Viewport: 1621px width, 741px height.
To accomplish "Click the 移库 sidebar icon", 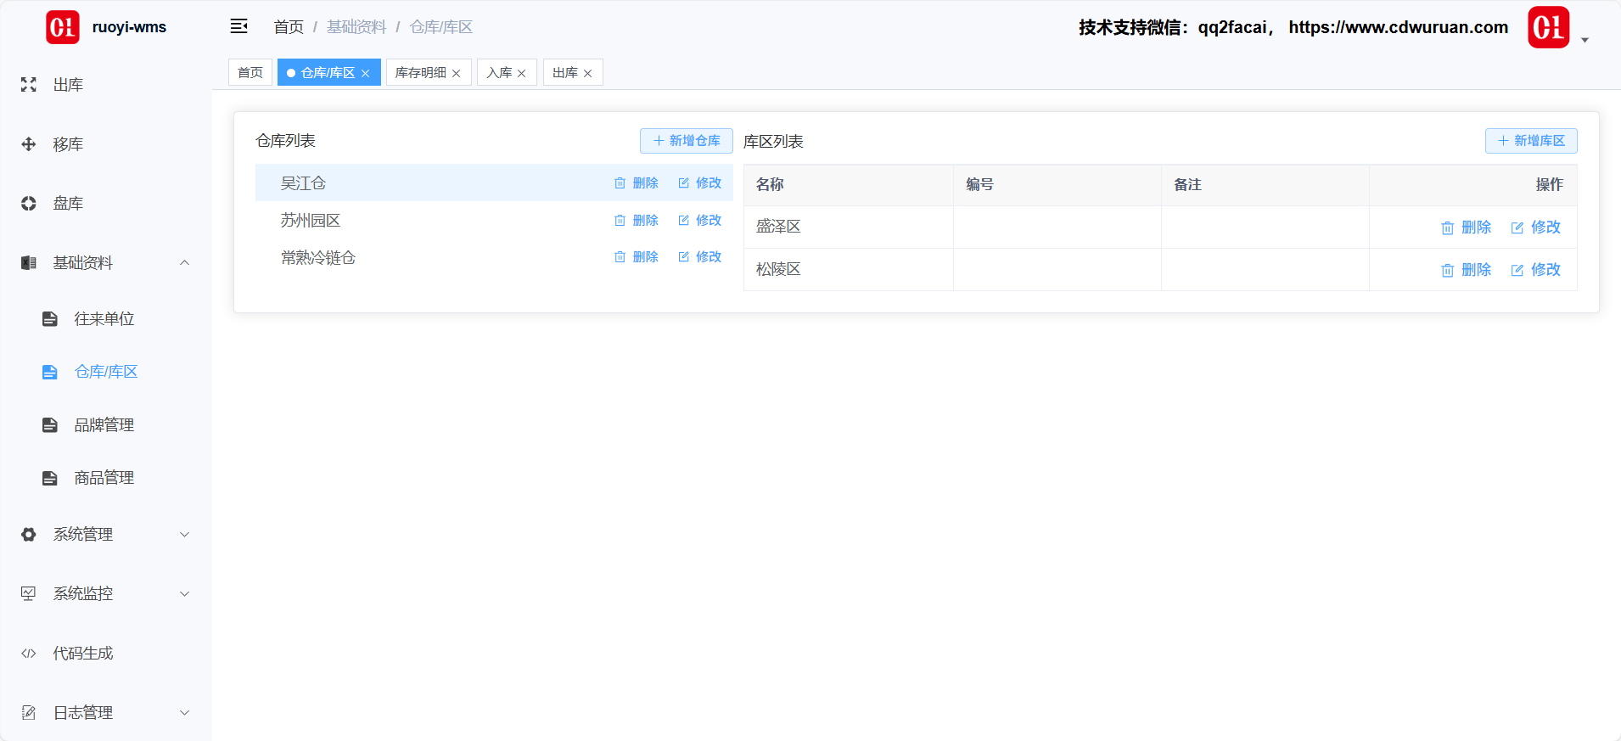I will [x=29, y=144].
